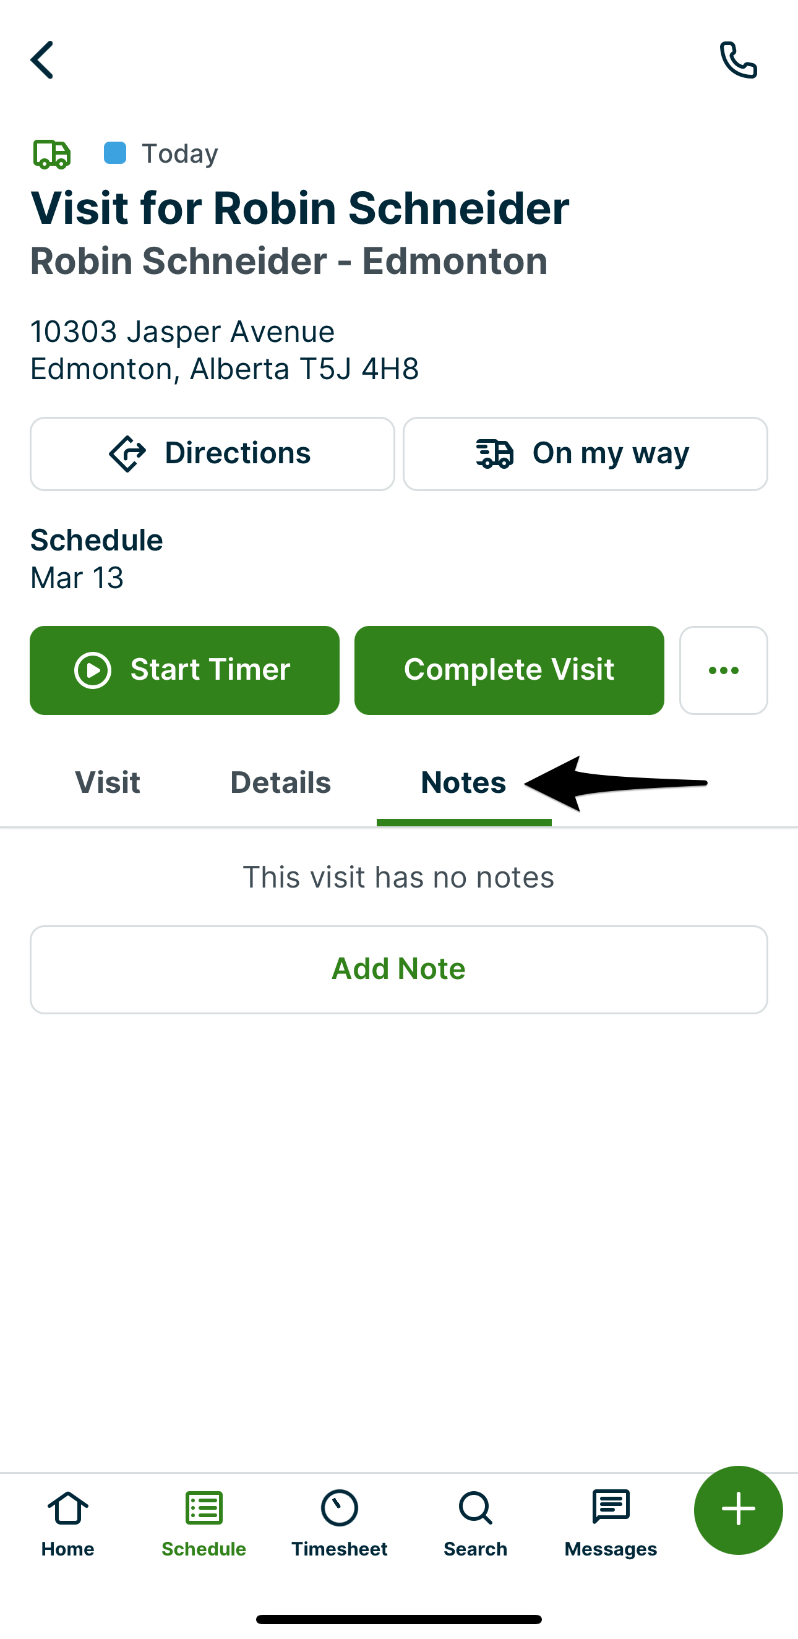Tap the green delivery truck visit icon

coord(51,153)
